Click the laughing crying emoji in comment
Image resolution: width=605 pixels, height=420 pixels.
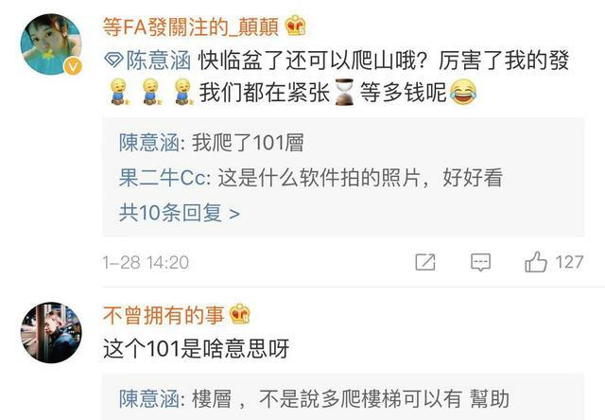(x=463, y=92)
